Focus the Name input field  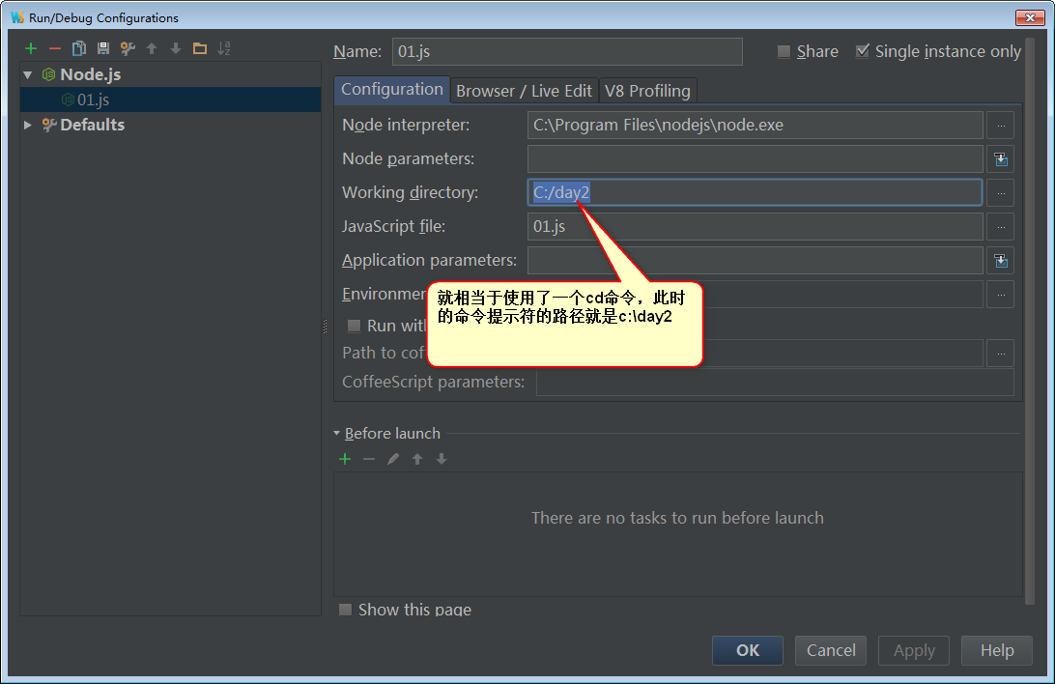567,52
